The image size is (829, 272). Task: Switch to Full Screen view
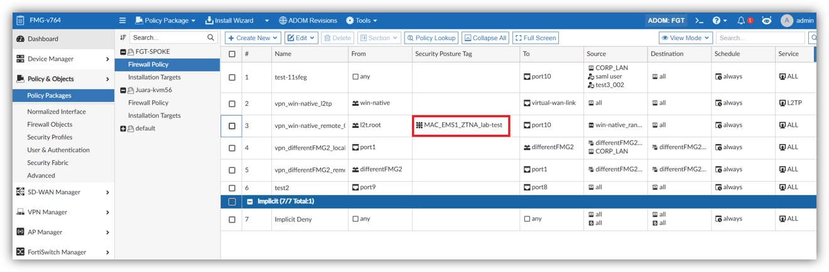[x=536, y=38]
